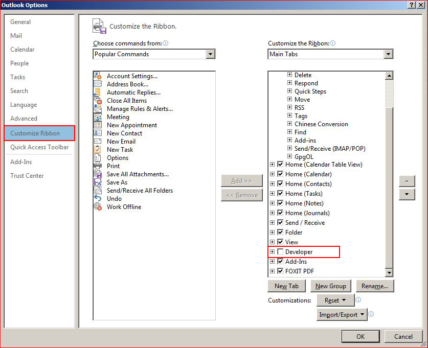This screenshot has height=348, width=428.
Task: Select the Save All Attachments icon
Action: tap(98, 174)
